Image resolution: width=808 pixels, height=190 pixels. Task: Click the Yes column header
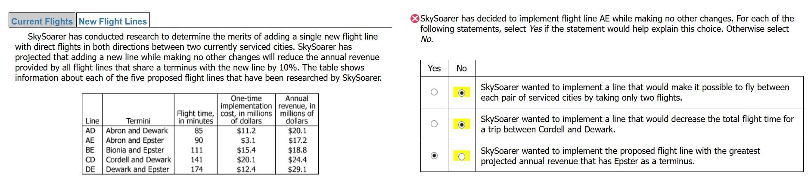click(434, 68)
